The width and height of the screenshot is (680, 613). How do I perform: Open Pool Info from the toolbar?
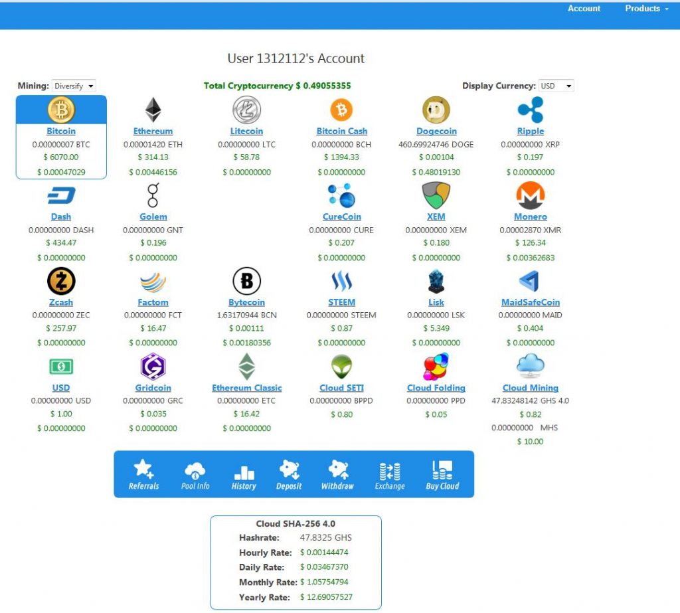point(195,475)
